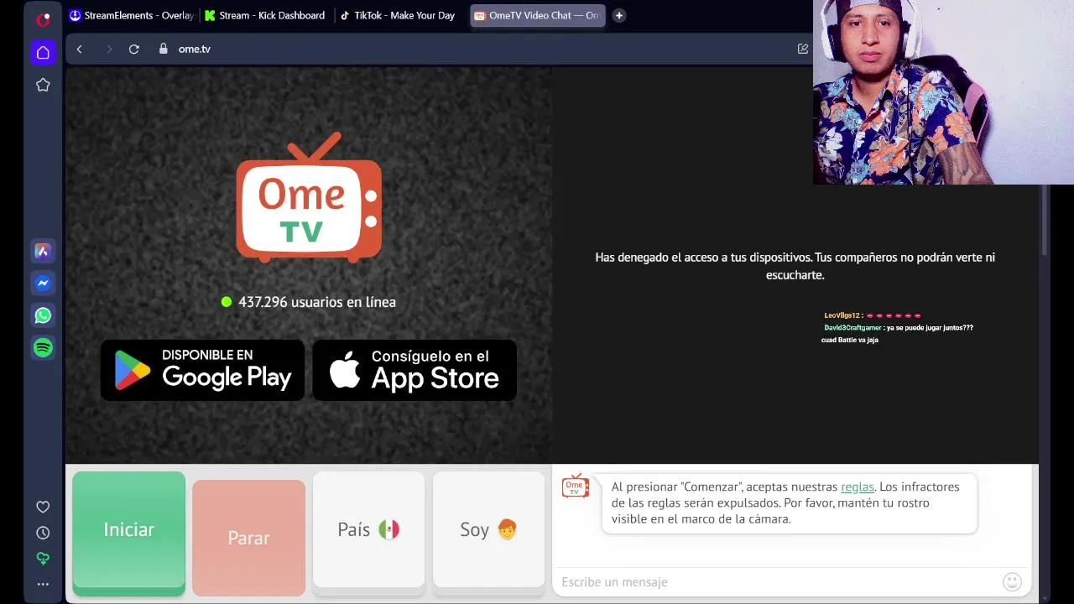
Task: Open bookmarks star icon in sidebar
Action: pos(43,85)
